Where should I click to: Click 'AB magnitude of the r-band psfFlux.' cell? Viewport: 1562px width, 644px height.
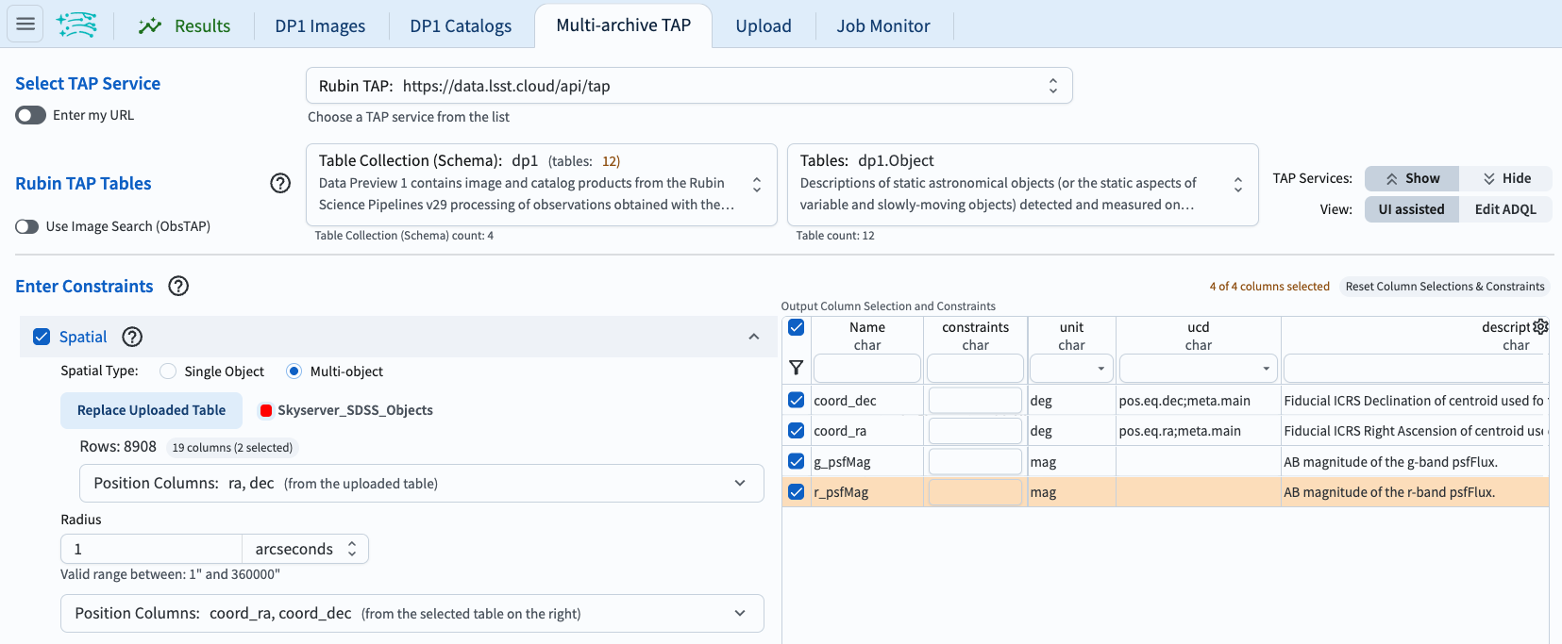tap(1415, 492)
